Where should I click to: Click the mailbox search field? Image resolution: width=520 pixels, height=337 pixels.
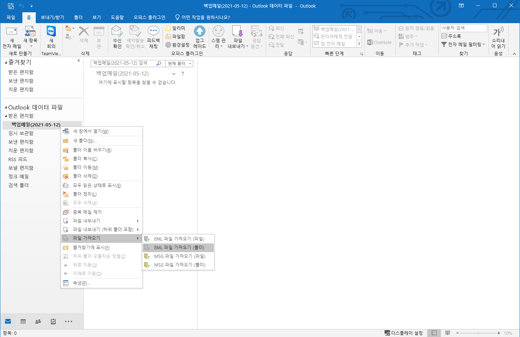123,63
